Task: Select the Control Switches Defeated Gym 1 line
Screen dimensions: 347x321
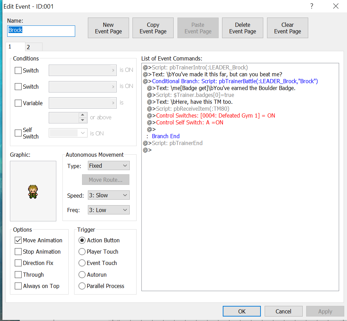Action: coord(211,115)
